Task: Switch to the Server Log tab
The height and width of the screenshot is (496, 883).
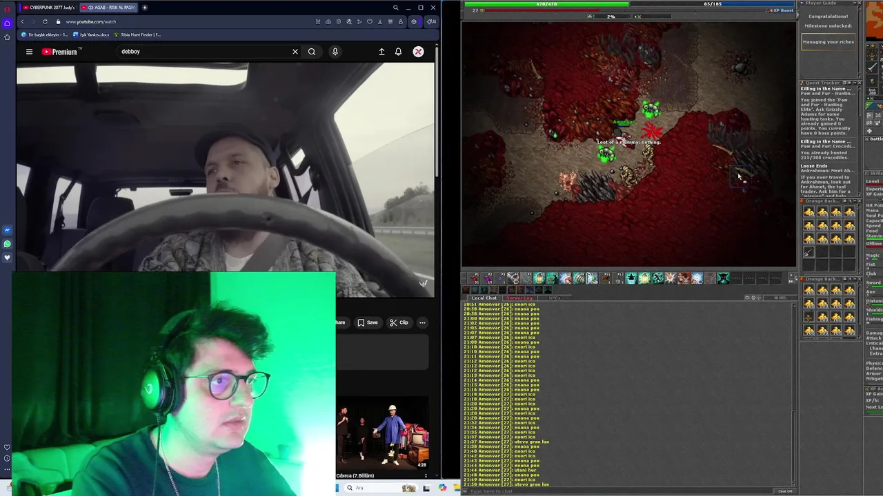Action: point(519,298)
